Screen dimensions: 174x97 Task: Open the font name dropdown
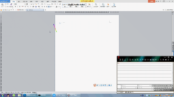25,4
